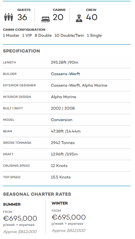Click the top speed 15.5 Knots value

[x=61, y=177]
